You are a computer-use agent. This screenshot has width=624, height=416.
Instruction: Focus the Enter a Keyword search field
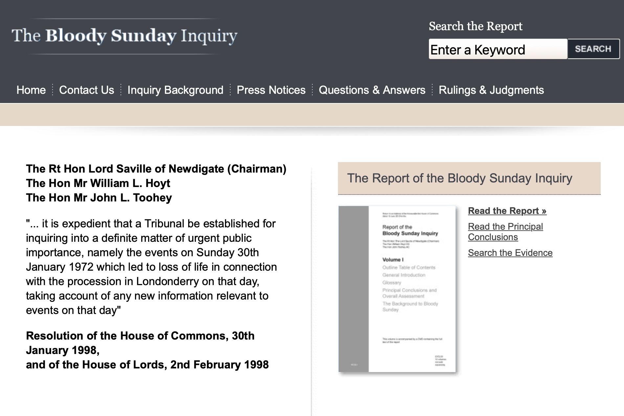[x=498, y=50]
